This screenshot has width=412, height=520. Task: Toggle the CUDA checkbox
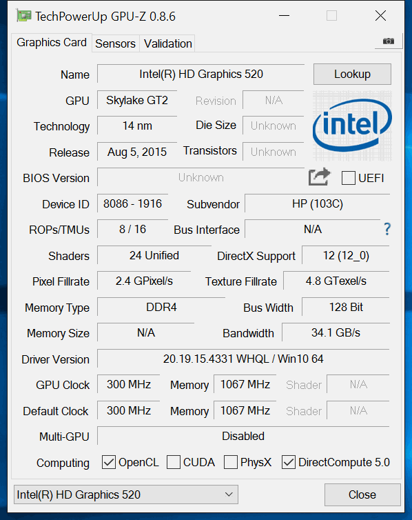(x=173, y=462)
